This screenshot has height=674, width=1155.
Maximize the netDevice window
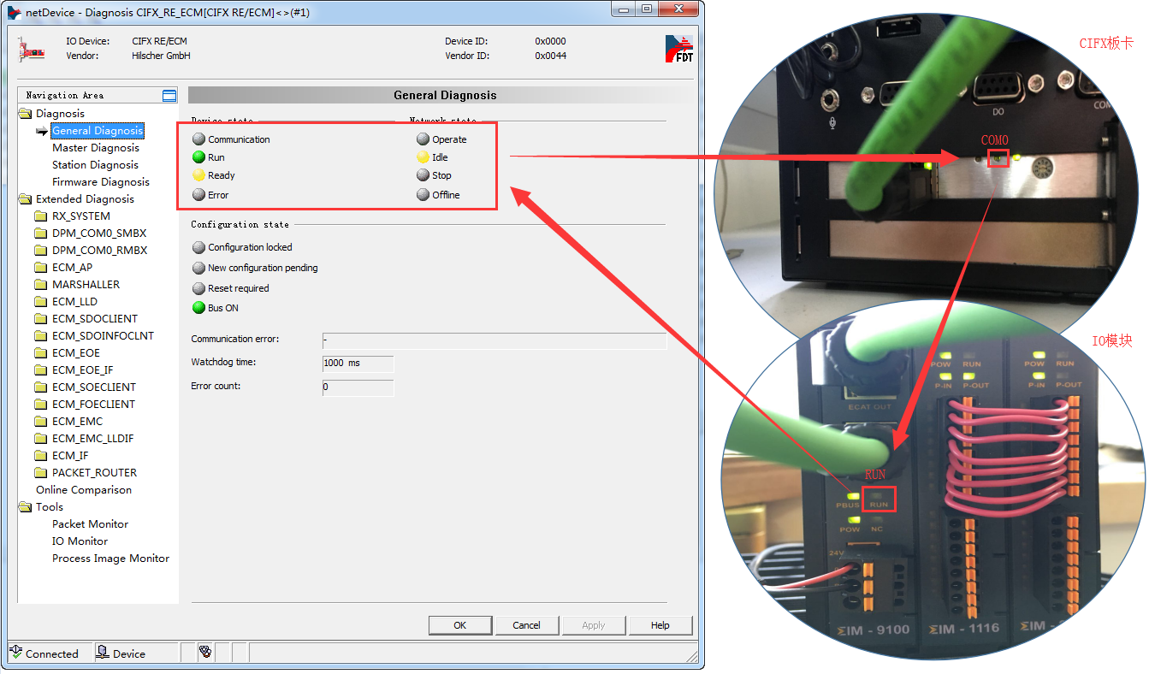(647, 9)
